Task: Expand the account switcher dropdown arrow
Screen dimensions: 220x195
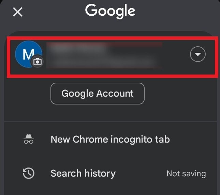Action: (198, 54)
